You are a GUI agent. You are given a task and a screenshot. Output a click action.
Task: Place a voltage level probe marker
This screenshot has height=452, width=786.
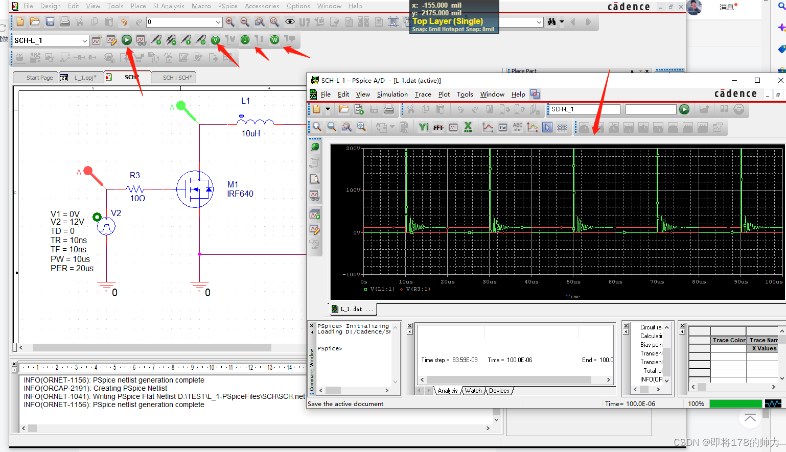pos(156,40)
